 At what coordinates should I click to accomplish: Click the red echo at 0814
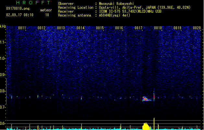pos(81,98)
